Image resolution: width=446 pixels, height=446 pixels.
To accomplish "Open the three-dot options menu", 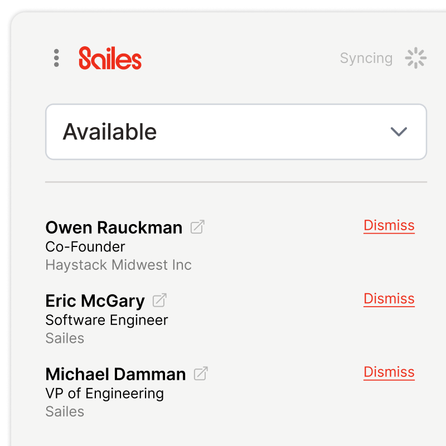I will [56, 58].
